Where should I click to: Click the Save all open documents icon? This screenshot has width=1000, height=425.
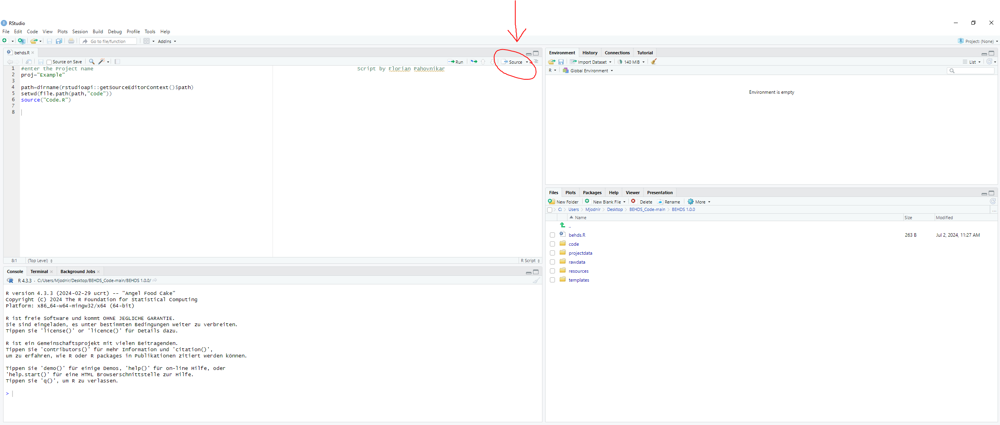pyautogui.click(x=59, y=41)
